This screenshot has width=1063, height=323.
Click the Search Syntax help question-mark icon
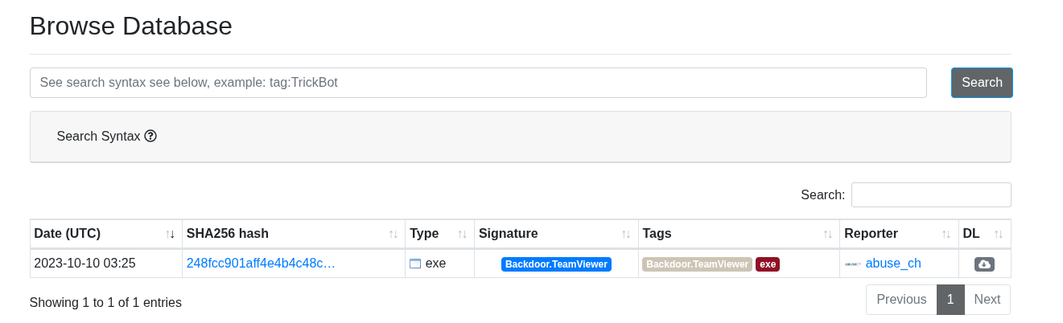150,136
